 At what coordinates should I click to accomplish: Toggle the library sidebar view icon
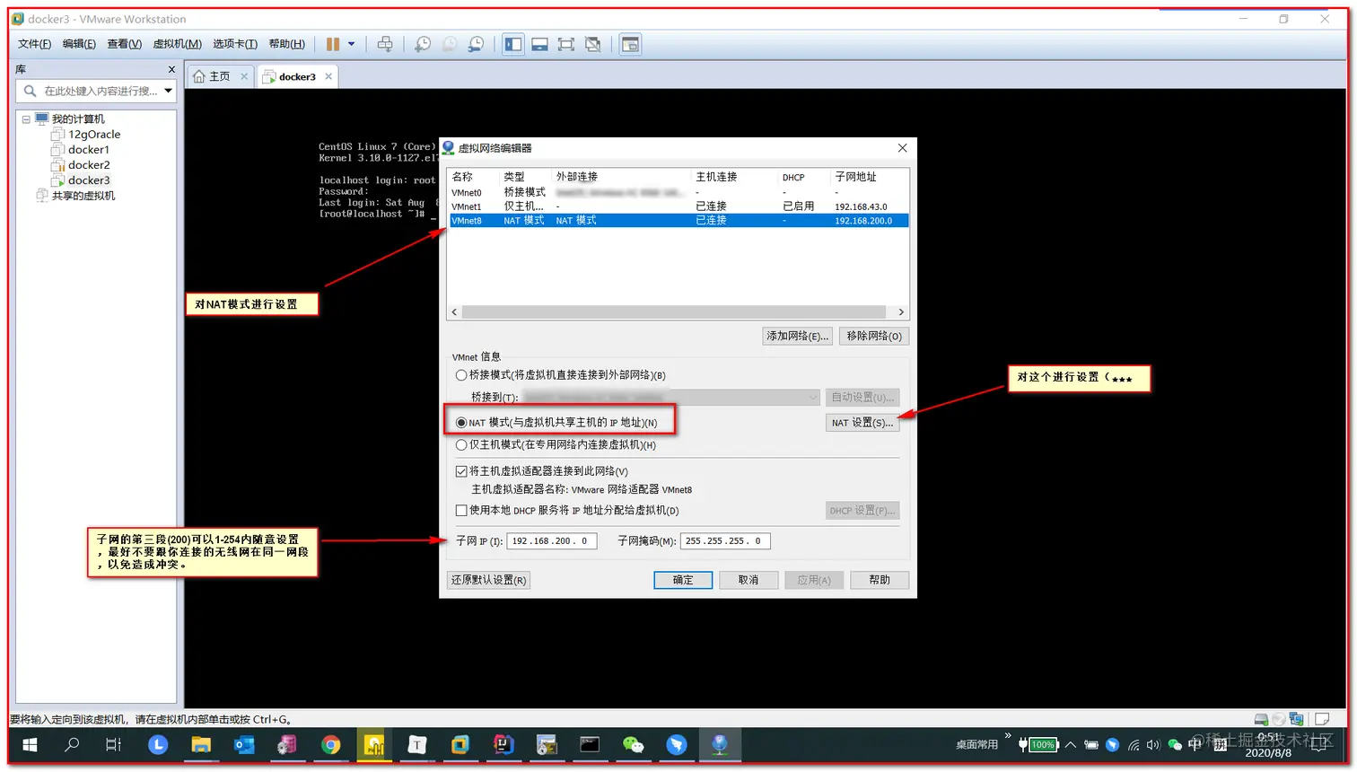[513, 44]
